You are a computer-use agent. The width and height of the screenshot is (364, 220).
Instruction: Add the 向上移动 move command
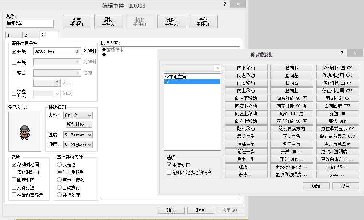[246, 91]
